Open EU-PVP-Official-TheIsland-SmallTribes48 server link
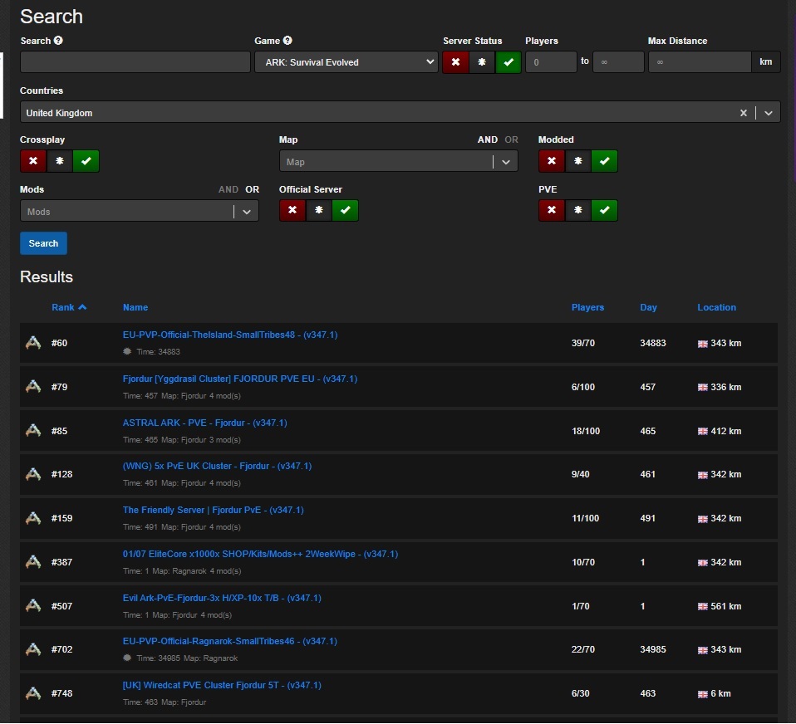The image size is (796, 724). [x=230, y=335]
